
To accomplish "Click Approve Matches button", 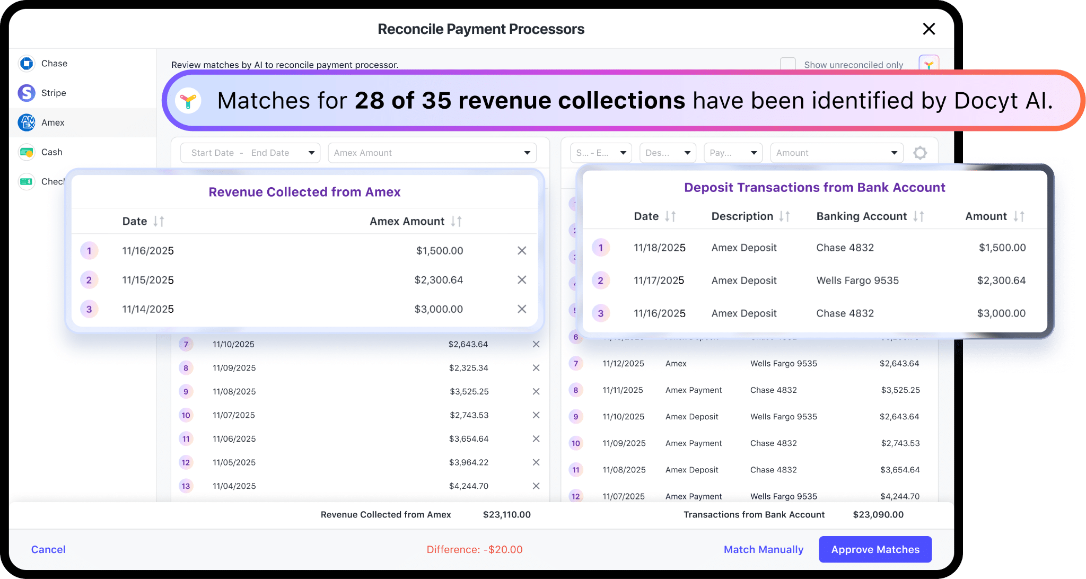I will (875, 549).
